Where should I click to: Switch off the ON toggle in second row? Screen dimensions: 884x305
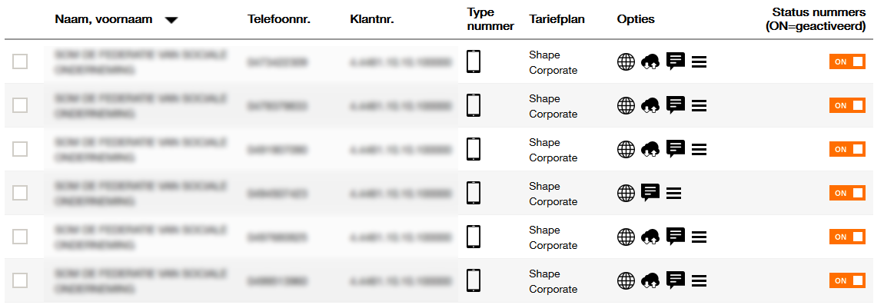point(847,105)
